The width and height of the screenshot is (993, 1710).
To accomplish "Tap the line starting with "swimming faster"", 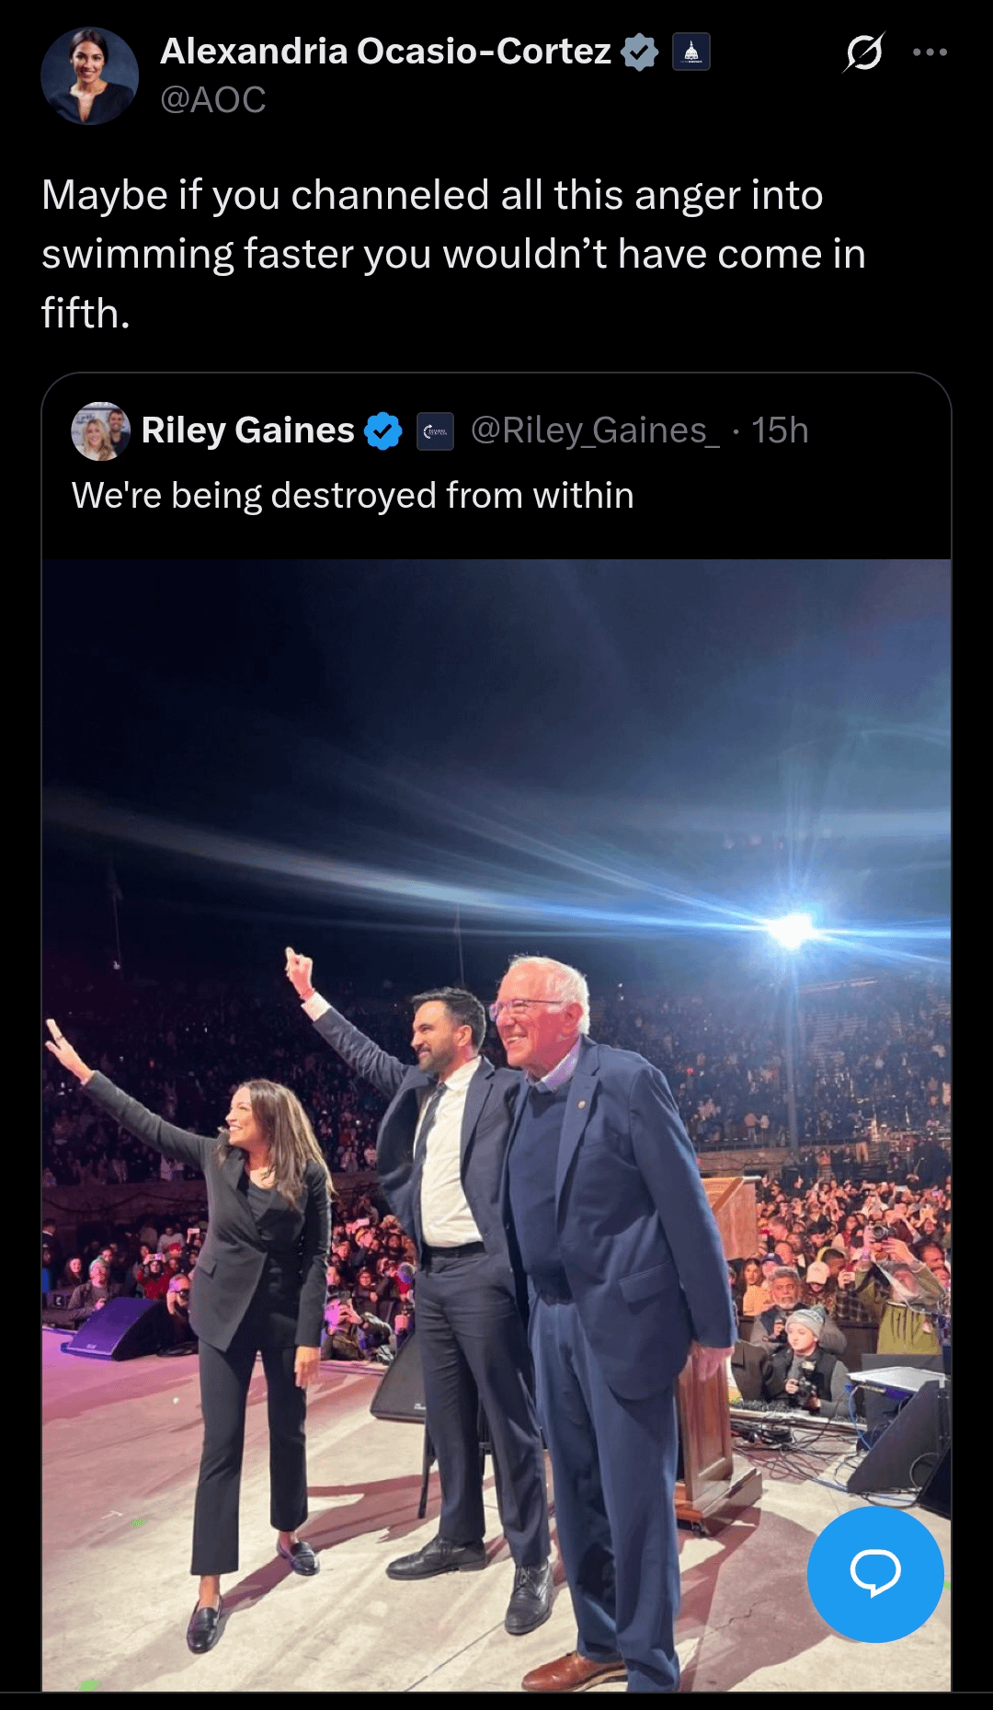I will click(x=453, y=254).
